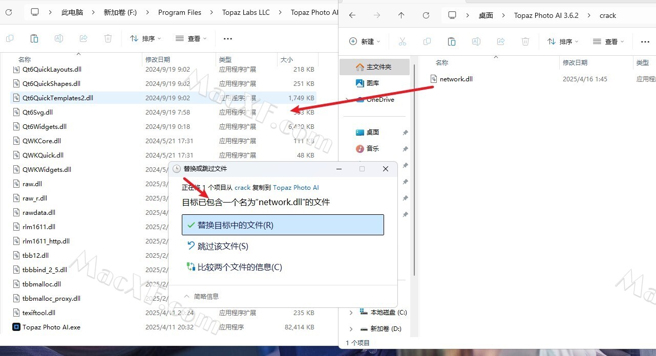Expand the 新加卷 (D:) tree node
Screen dimensions: 656x356
(x=351, y=329)
